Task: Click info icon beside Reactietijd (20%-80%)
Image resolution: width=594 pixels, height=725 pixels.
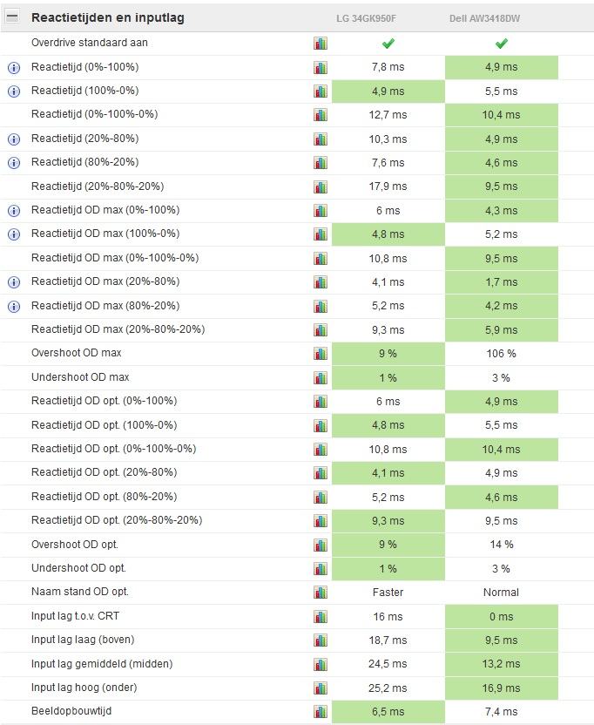Action: [x=14, y=139]
